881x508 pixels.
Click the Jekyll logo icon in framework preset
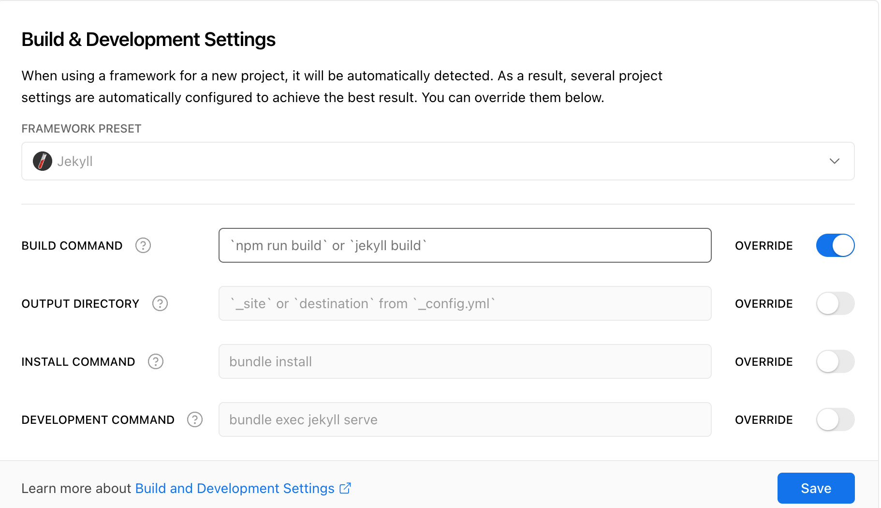pos(43,161)
